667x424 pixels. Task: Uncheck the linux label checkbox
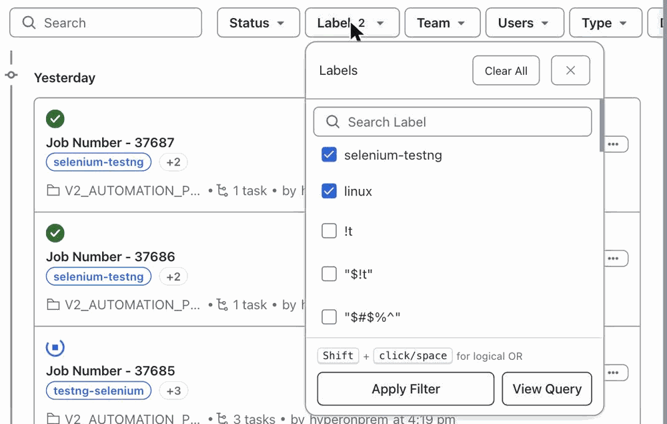click(x=329, y=191)
